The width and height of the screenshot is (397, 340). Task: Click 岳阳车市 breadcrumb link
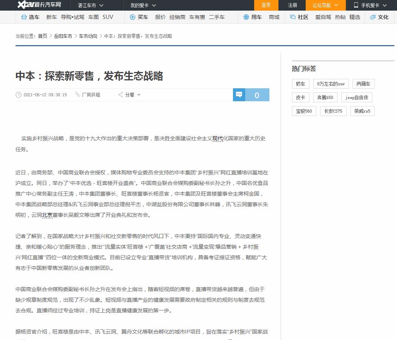[x=63, y=36]
